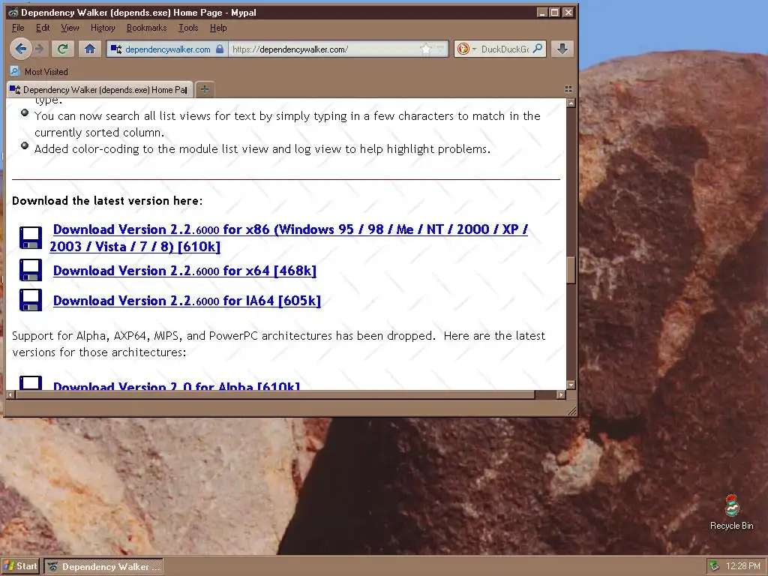Click the 'Download the latest version here:' heading

(x=106, y=201)
